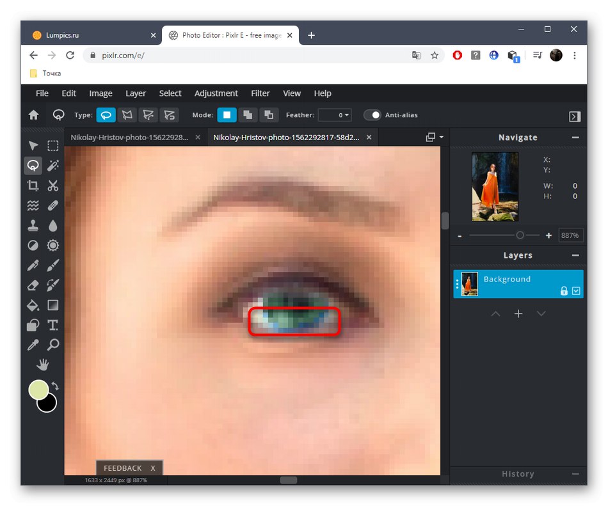Select the Text tool
This screenshot has height=506, width=608.
[x=53, y=325]
